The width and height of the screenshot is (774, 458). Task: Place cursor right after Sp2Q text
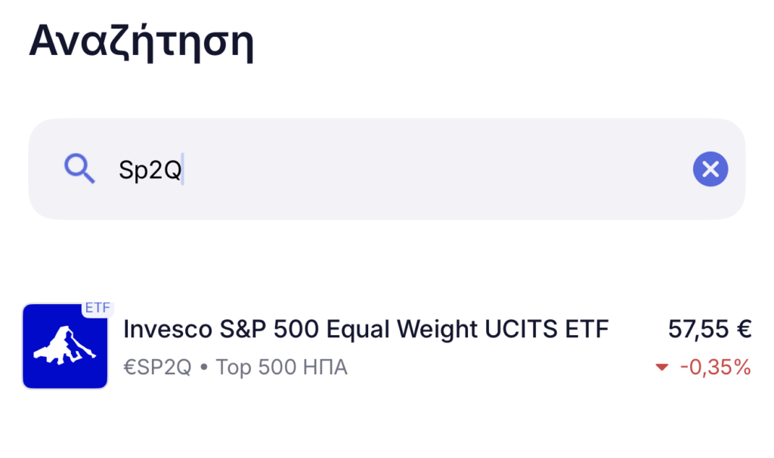coord(184,170)
